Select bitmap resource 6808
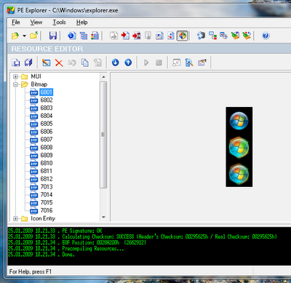This screenshot has height=283, width=291. click(x=47, y=147)
